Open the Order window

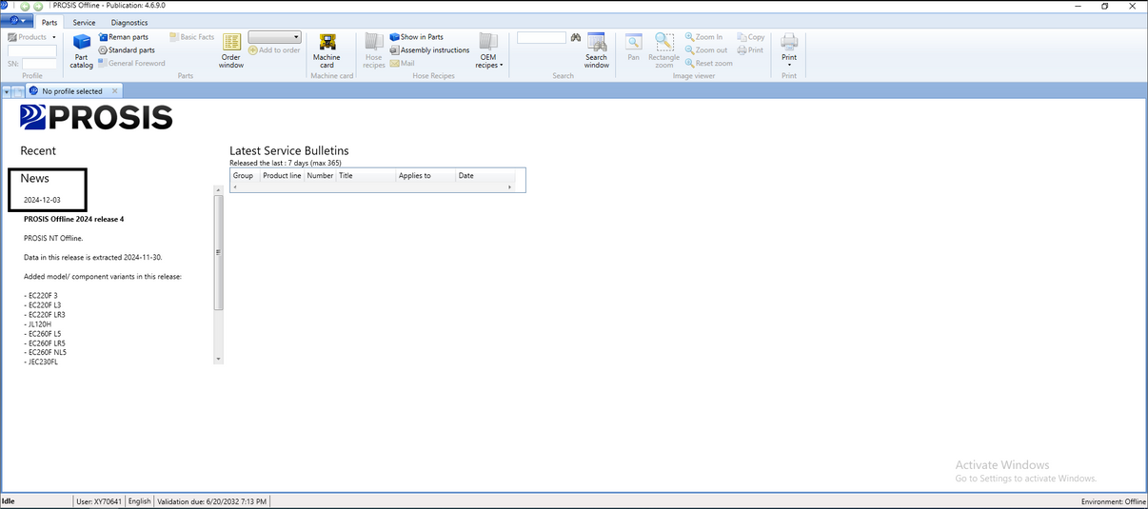231,49
